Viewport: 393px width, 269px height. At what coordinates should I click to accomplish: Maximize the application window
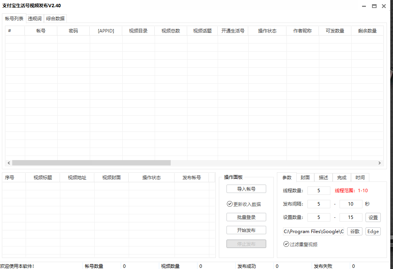pos(374,6)
